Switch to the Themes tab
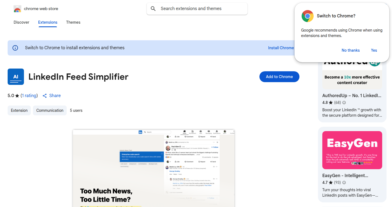Screen dimensions: 392x207 pyautogui.click(x=73, y=22)
